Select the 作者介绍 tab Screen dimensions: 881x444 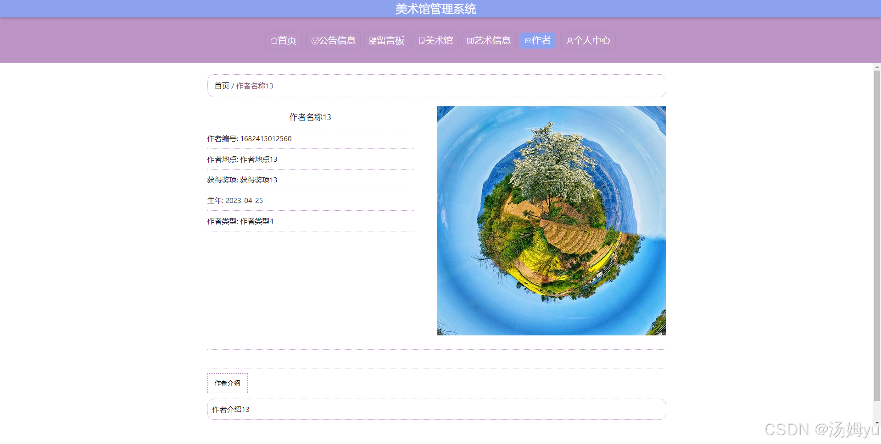click(x=228, y=383)
